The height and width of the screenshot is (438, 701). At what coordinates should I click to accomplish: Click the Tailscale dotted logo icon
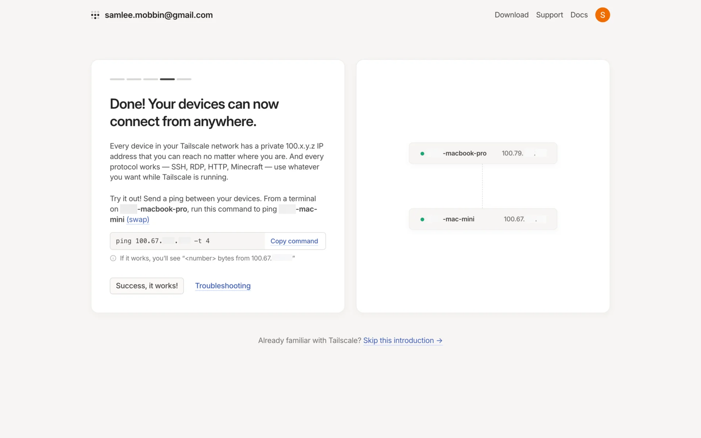pyautogui.click(x=95, y=15)
